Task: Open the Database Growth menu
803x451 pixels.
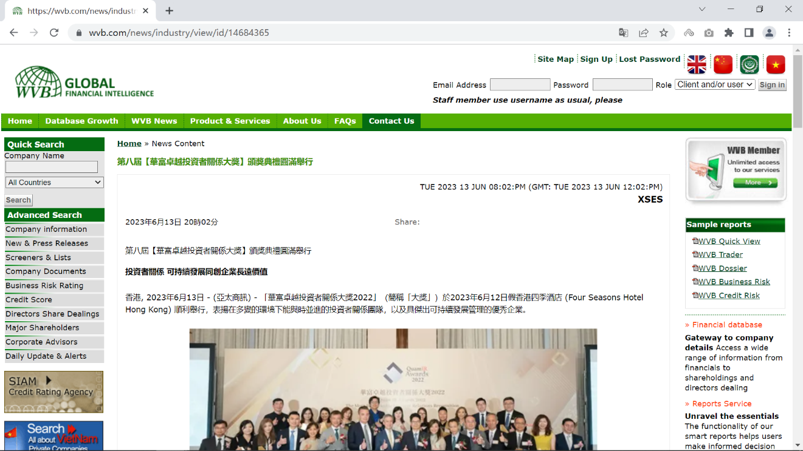Action: coord(81,121)
